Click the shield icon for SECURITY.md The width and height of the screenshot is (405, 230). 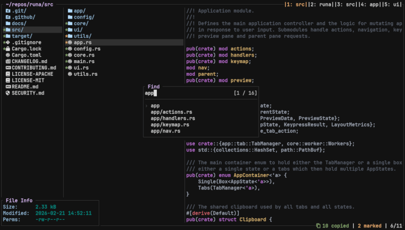click(8, 93)
